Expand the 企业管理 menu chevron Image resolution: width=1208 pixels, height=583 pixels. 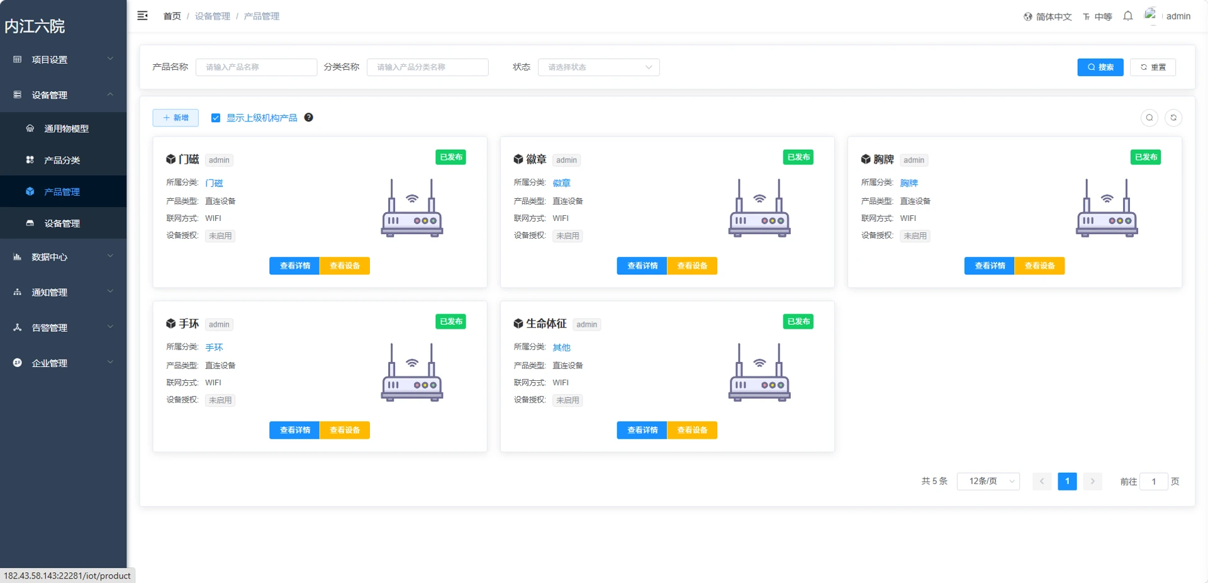click(110, 362)
